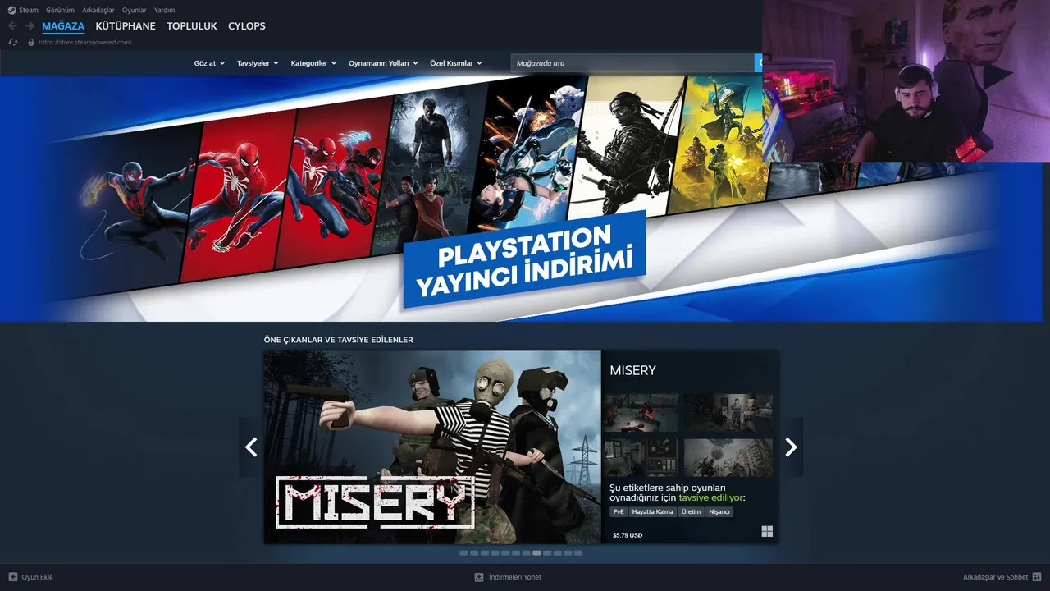Image resolution: width=1050 pixels, height=591 pixels.
Task: Click the highlighted active carousel dot
Action: [x=536, y=553]
